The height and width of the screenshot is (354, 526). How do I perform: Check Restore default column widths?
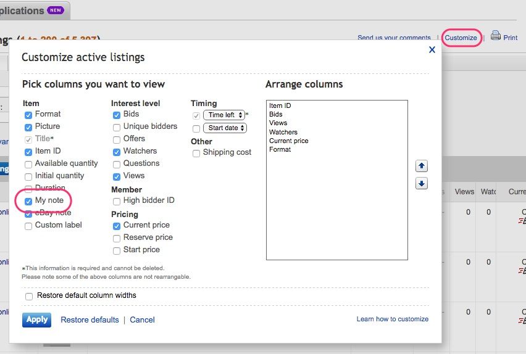29,296
